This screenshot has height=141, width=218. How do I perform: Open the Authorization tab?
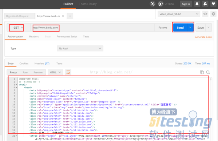[x=15, y=37]
